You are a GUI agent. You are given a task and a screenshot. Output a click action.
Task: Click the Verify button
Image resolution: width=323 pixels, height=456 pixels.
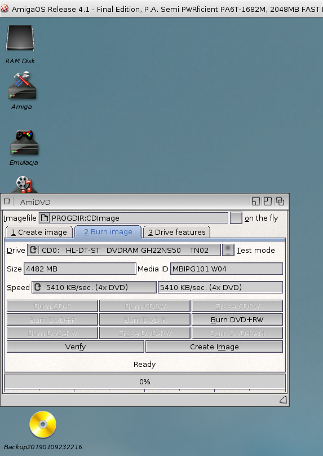click(76, 347)
